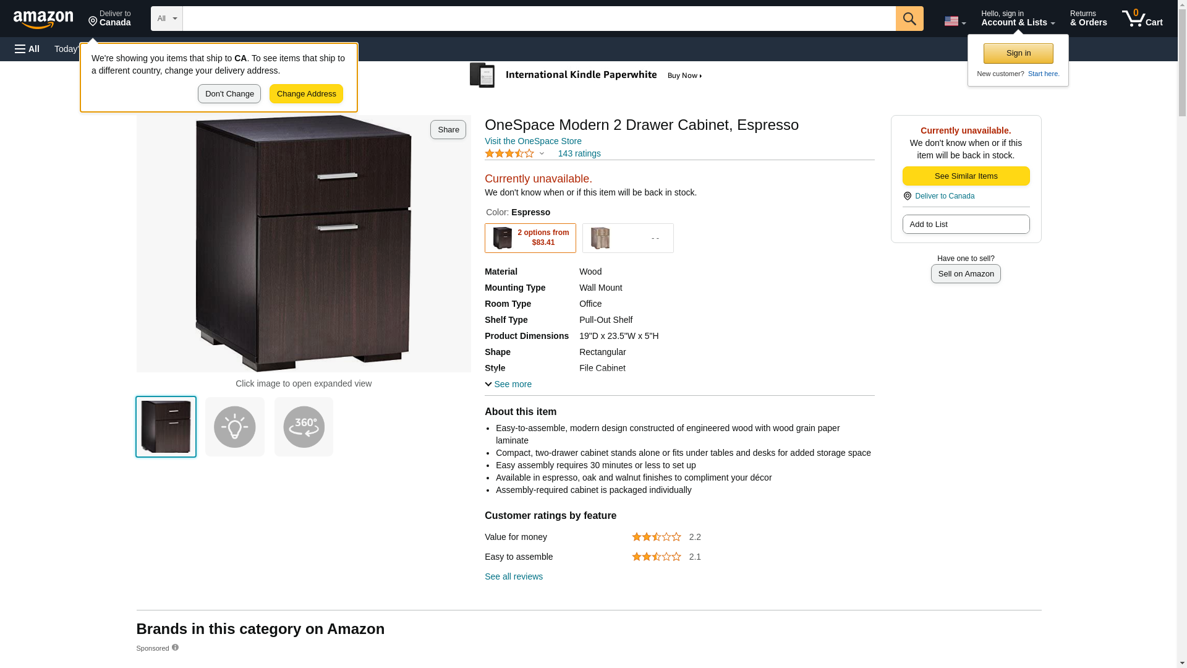Click the See Similar Items button
This screenshot has width=1187, height=668.
point(965,176)
